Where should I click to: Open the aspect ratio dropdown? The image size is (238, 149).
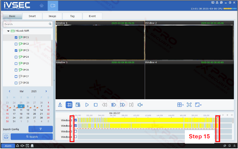tap(198, 105)
